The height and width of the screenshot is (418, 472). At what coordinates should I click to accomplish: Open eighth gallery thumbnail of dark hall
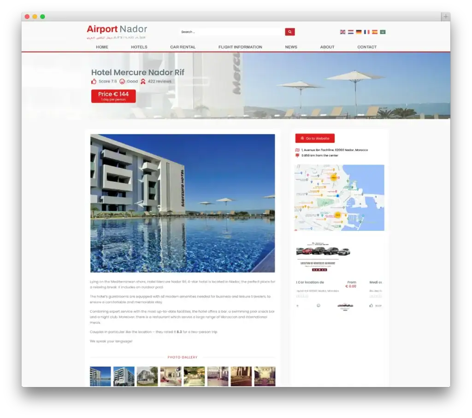click(265, 376)
